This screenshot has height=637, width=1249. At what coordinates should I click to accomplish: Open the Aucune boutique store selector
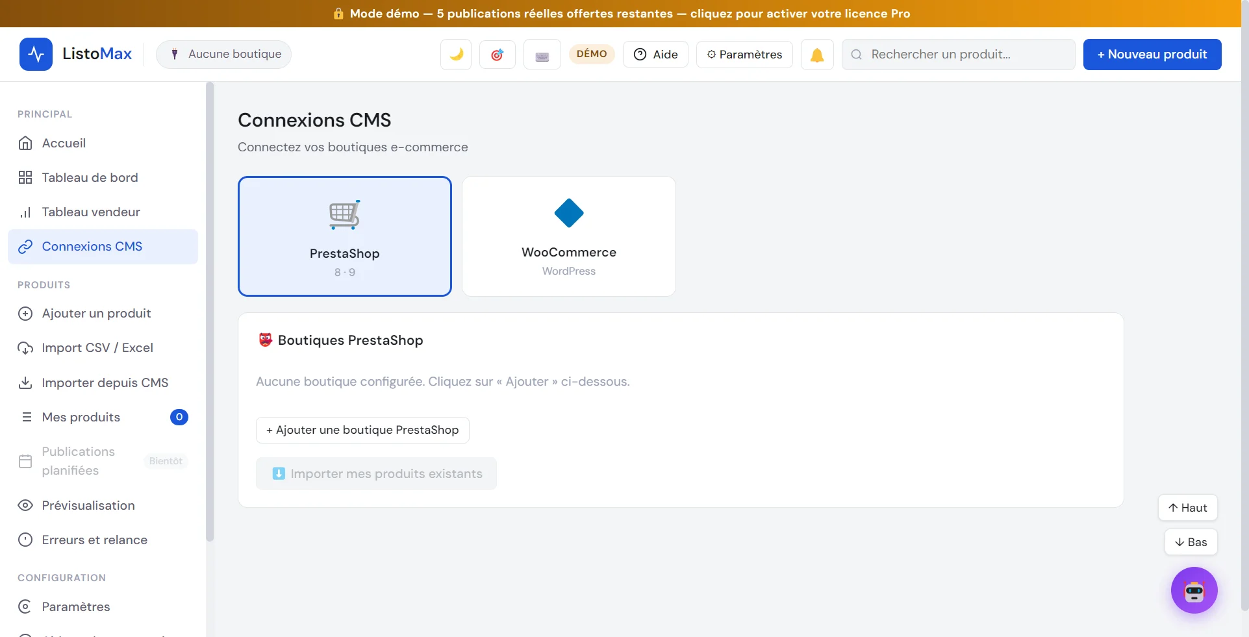tap(224, 55)
